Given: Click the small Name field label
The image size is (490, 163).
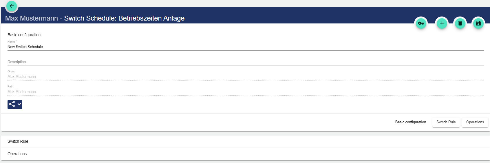Looking at the screenshot, I should tap(11, 42).
